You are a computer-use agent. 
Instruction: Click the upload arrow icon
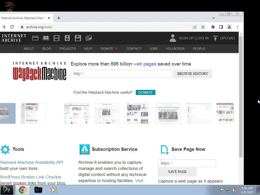215,38
